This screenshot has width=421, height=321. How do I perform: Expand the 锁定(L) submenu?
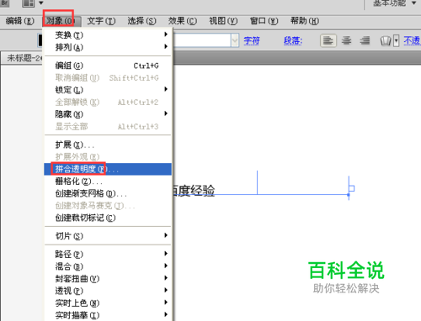tap(108, 90)
